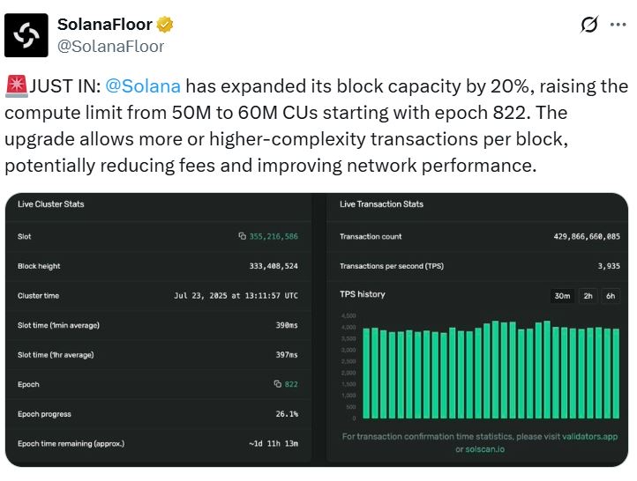Open the @Solana mention link

(143, 86)
